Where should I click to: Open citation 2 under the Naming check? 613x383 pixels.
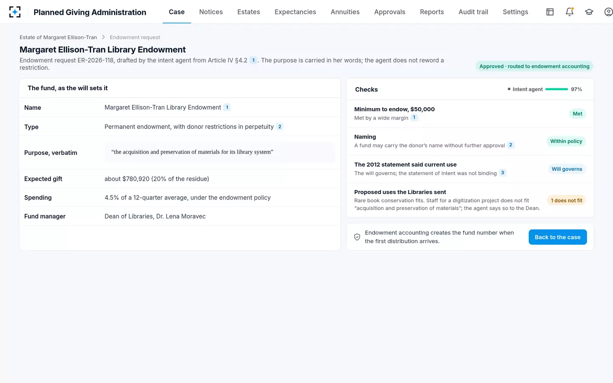[x=511, y=145]
